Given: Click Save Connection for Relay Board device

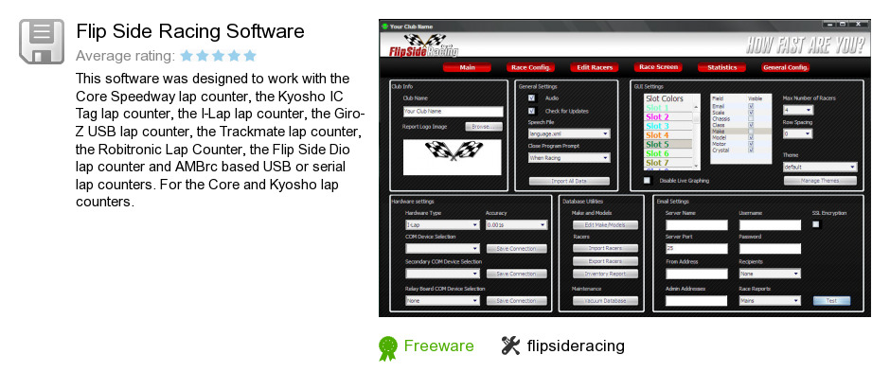Looking at the screenshot, I should tap(517, 301).
